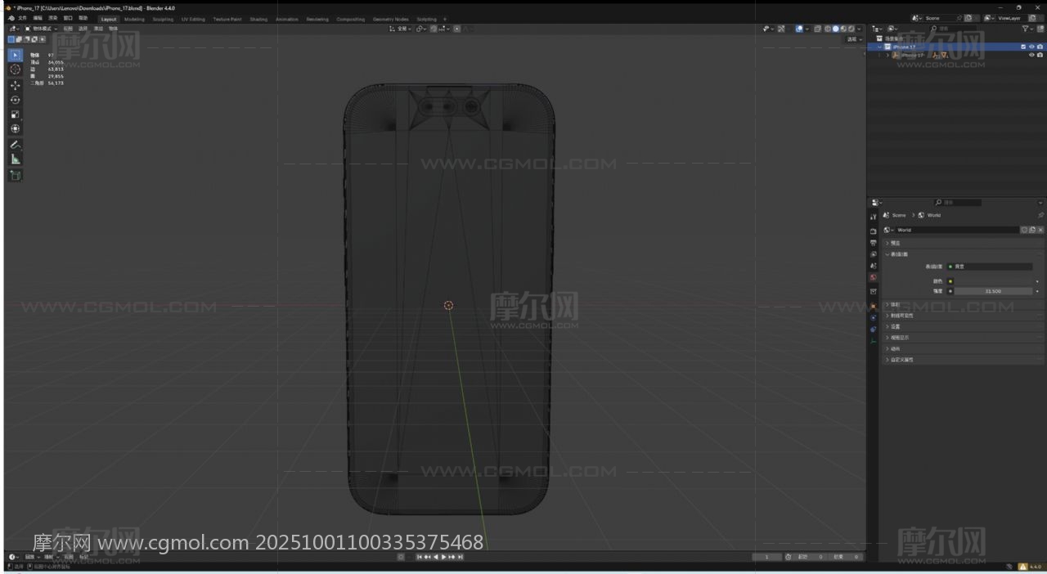Open the 文件 (File) menu

pos(22,18)
